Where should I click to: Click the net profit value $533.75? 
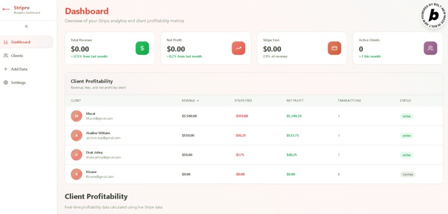tap(292, 135)
